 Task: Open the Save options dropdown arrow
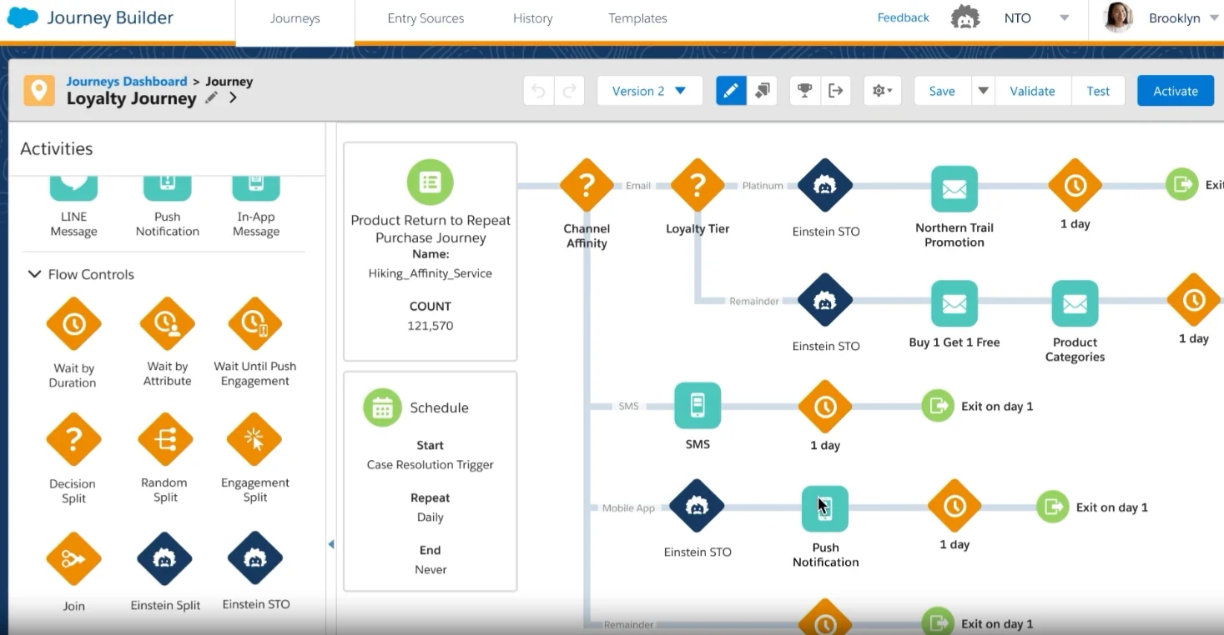(x=984, y=91)
